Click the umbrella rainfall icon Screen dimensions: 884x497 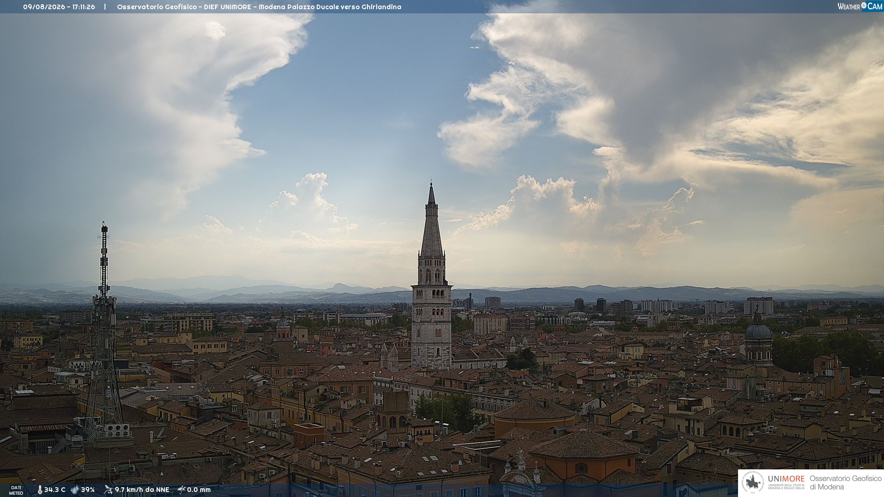pos(181,490)
